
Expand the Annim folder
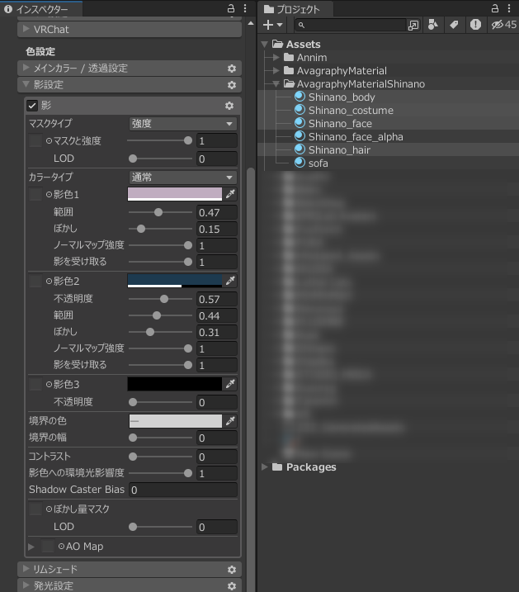point(276,58)
